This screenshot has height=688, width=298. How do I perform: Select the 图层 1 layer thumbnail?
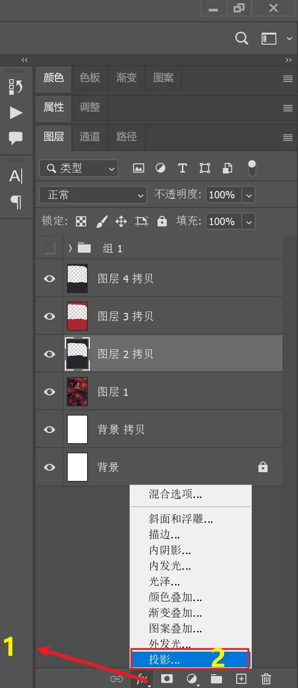pyautogui.click(x=77, y=392)
